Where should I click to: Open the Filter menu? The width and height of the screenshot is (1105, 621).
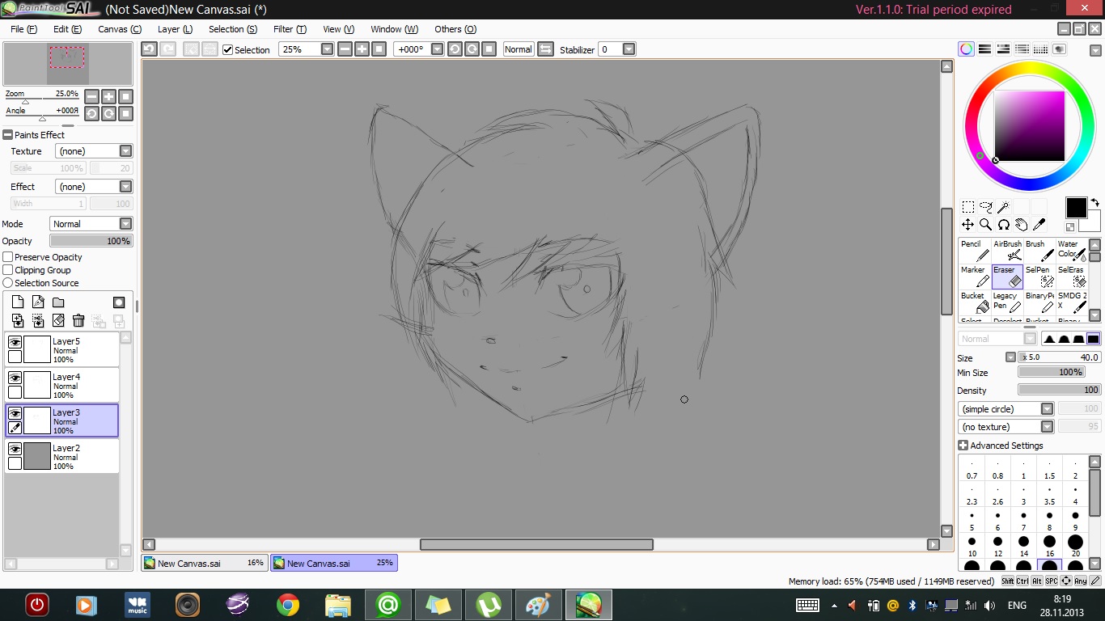[290, 29]
